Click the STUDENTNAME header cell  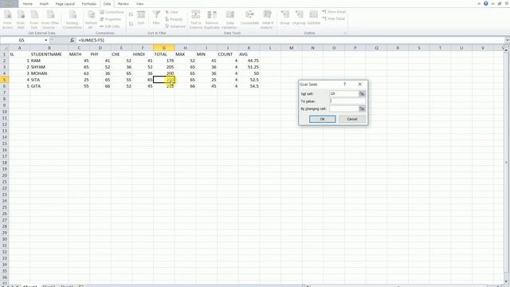click(x=49, y=54)
